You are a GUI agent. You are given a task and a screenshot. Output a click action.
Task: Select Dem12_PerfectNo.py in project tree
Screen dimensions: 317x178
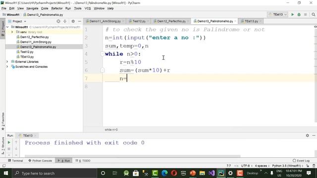click(34, 37)
